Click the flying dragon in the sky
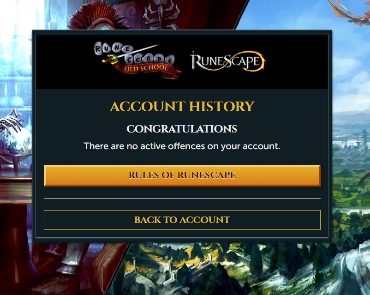 point(349,12)
